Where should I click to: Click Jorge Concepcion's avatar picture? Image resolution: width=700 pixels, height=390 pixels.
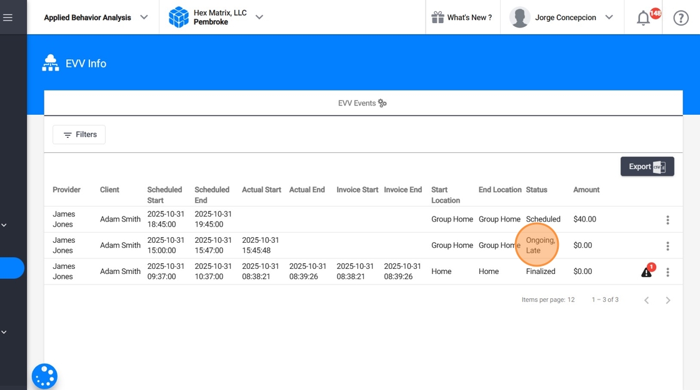519,17
